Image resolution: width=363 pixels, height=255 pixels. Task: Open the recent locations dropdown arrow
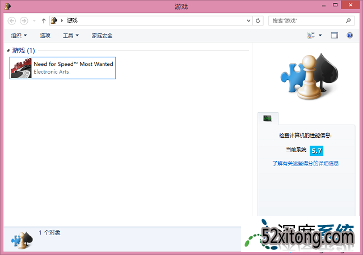coord(34,21)
